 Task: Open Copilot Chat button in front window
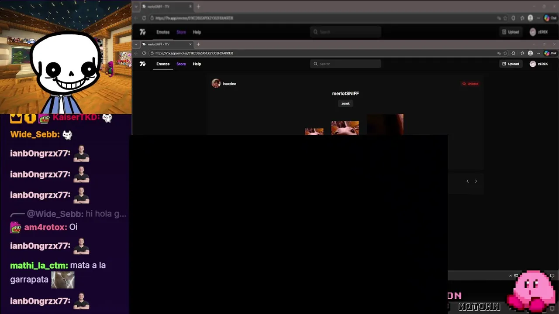(550, 53)
